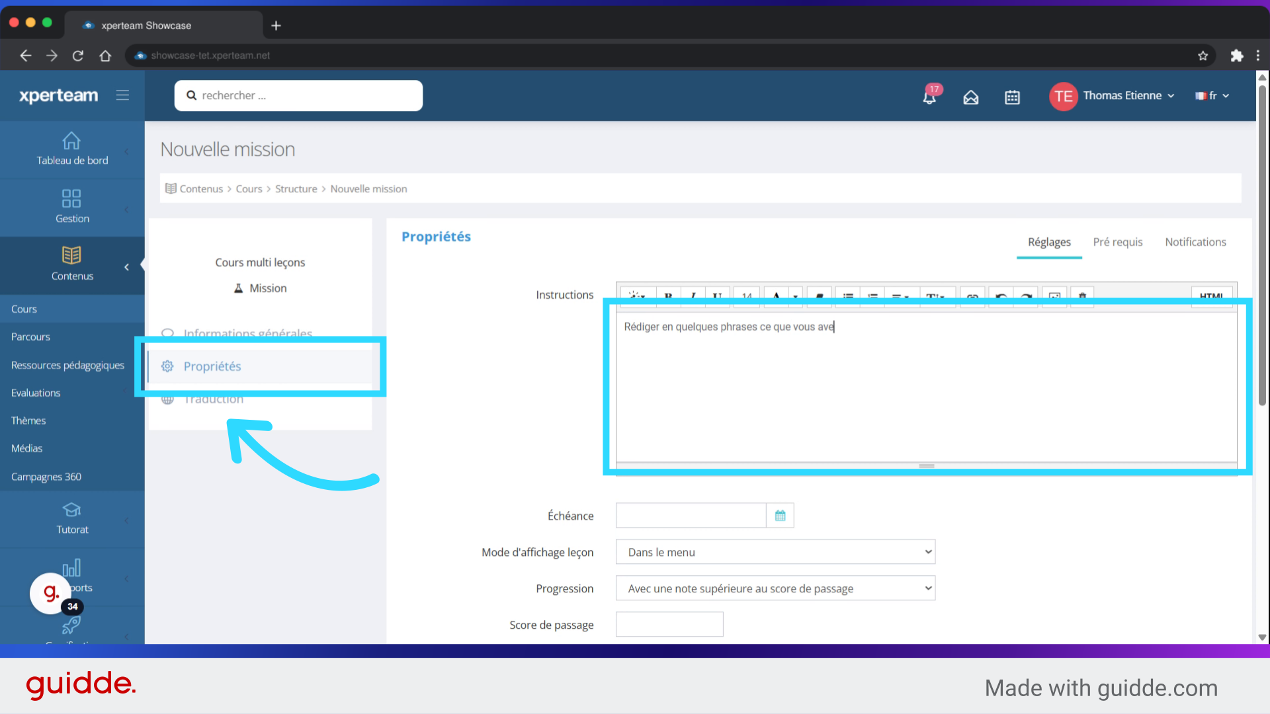The image size is (1270, 714).
Task: Click Structure in the breadcrumb
Action: click(x=296, y=189)
